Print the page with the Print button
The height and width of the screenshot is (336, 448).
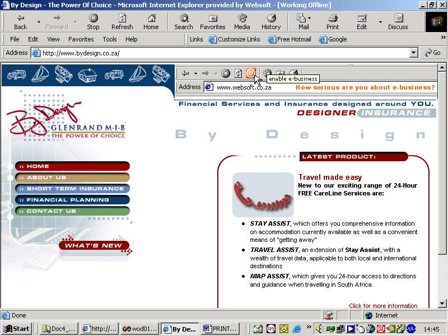(x=333, y=22)
